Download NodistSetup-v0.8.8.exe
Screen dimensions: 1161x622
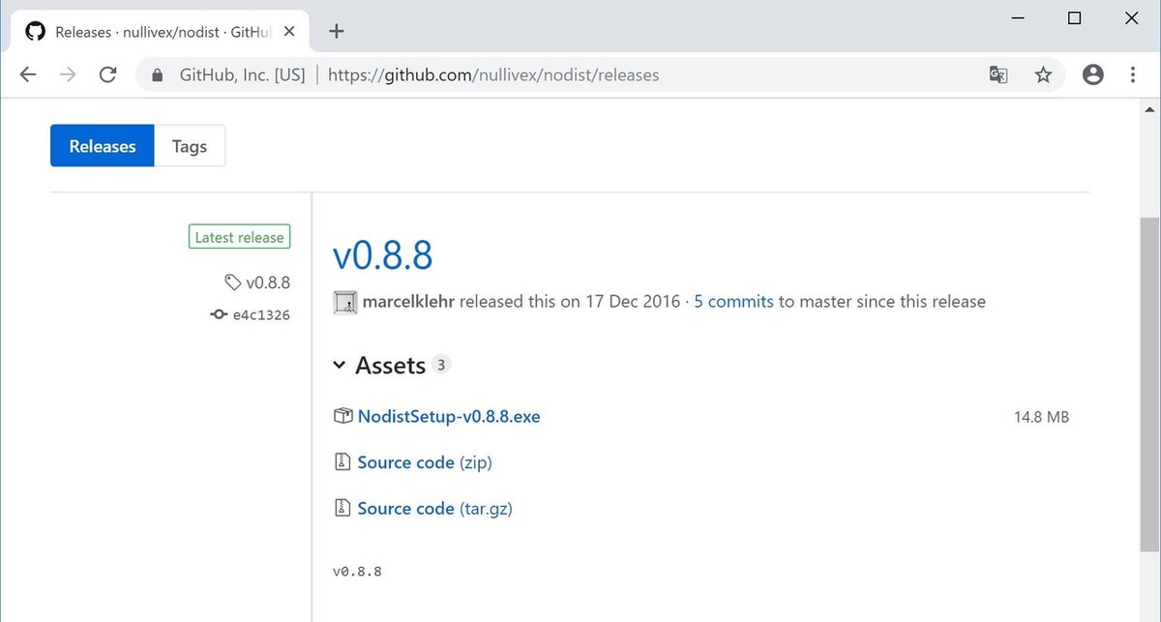click(448, 415)
